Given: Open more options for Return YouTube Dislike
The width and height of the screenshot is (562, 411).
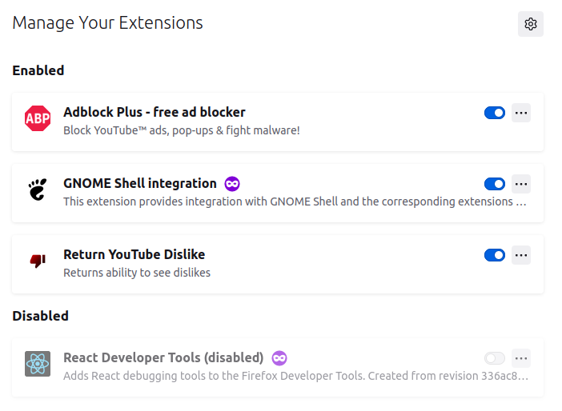Looking at the screenshot, I should click(521, 255).
